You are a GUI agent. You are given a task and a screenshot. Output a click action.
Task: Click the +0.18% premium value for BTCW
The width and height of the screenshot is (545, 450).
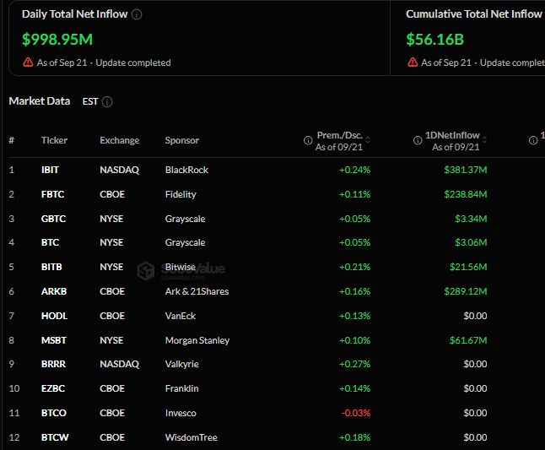[355, 437]
